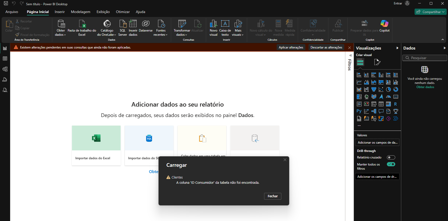Open the Arquivo menu
Viewport: 448px width, 221px height.
tap(12, 12)
